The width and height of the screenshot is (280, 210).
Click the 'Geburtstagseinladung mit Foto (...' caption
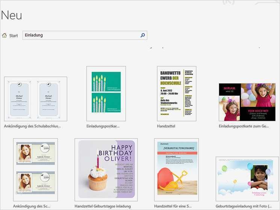[244, 206]
